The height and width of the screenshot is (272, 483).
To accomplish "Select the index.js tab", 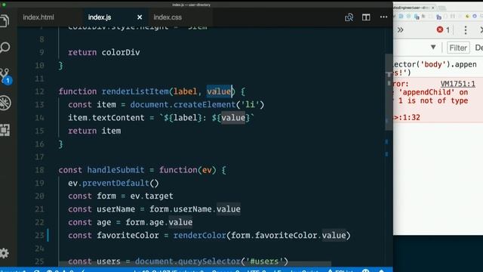I will click(x=100, y=17).
